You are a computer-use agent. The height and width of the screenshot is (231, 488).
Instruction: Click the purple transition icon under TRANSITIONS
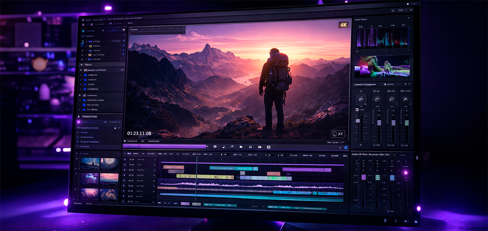[x=79, y=122]
